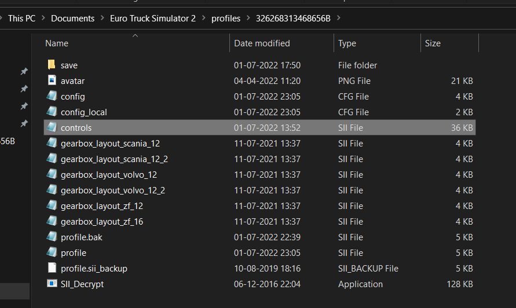Select the gearbox_layout_volvo_12 file name
This screenshot has width=516, height=308.
click(109, 175)
